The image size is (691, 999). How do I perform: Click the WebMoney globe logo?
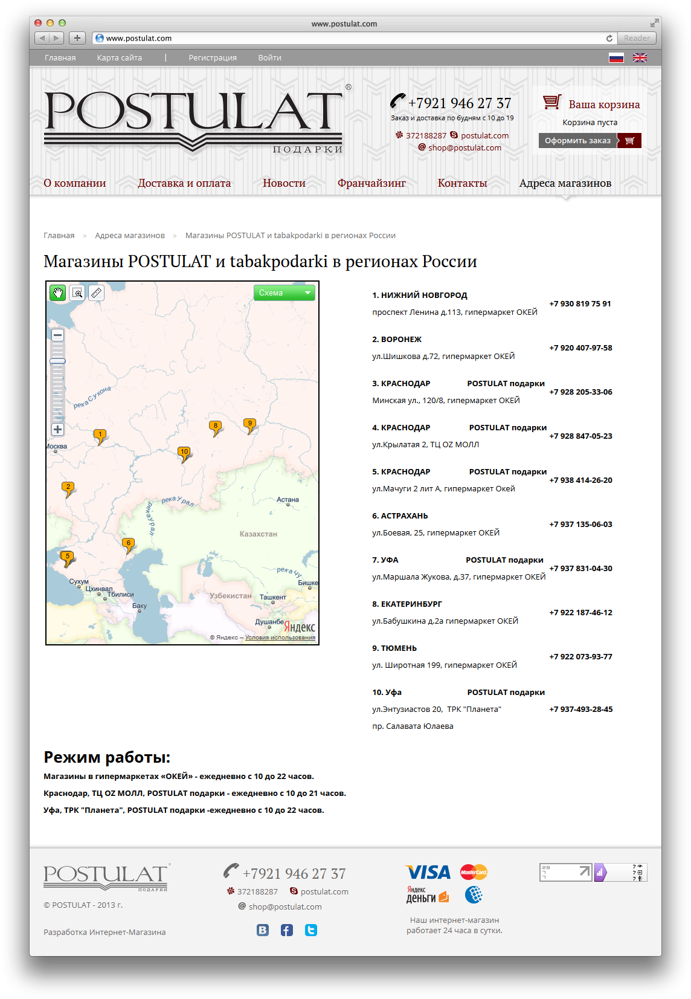click(x=474, y=895)
